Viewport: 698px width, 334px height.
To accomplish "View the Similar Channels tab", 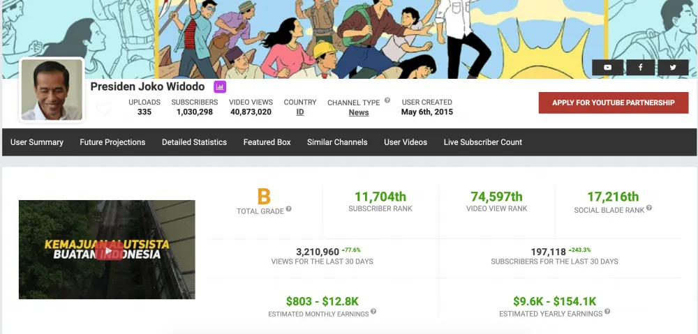I will point(337,142).
